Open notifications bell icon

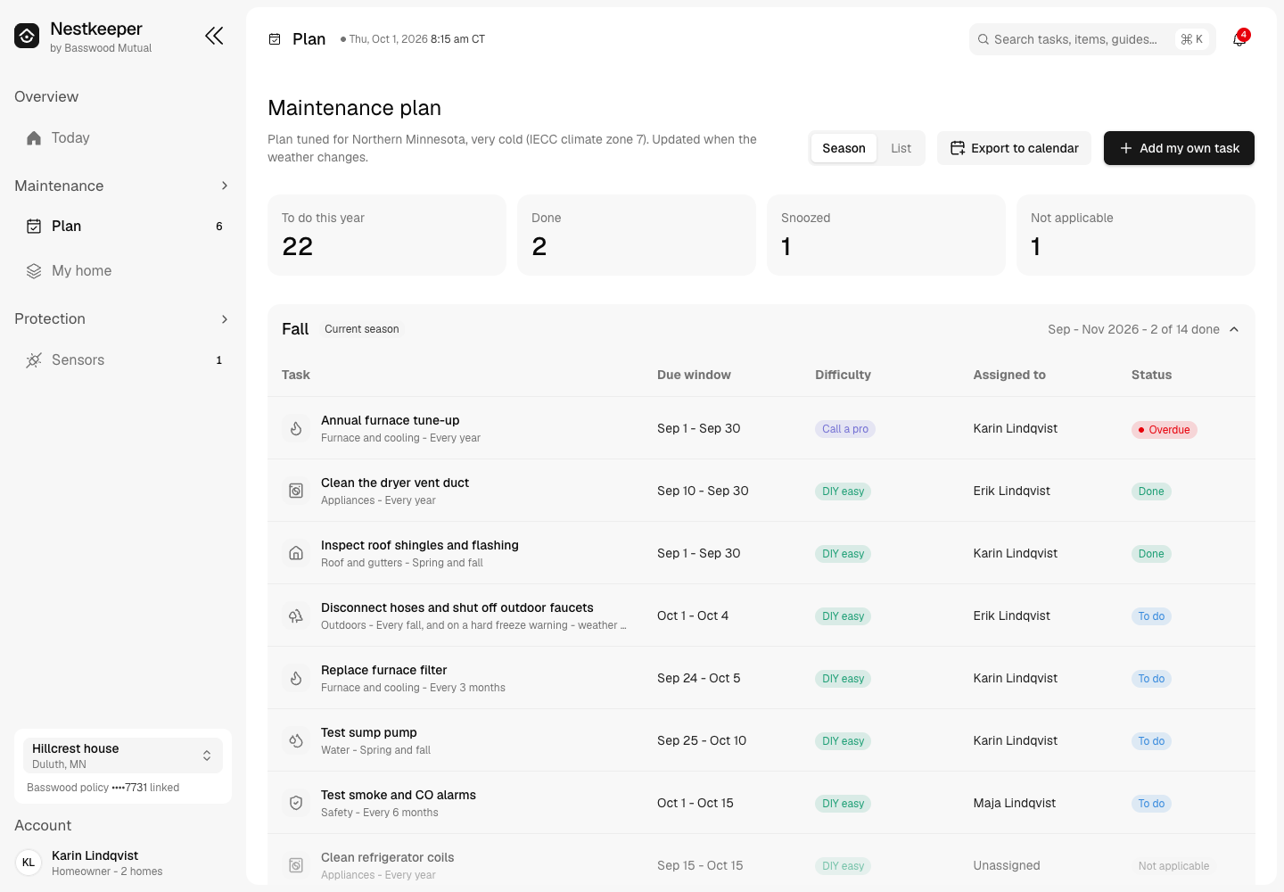click(1239, 39)
